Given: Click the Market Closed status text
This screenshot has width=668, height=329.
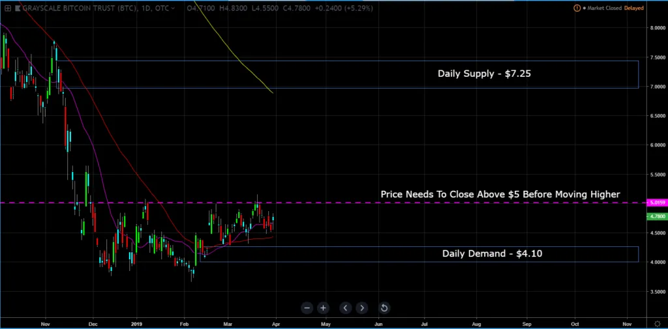Looking at the screenshot, I should coord(605,8).
